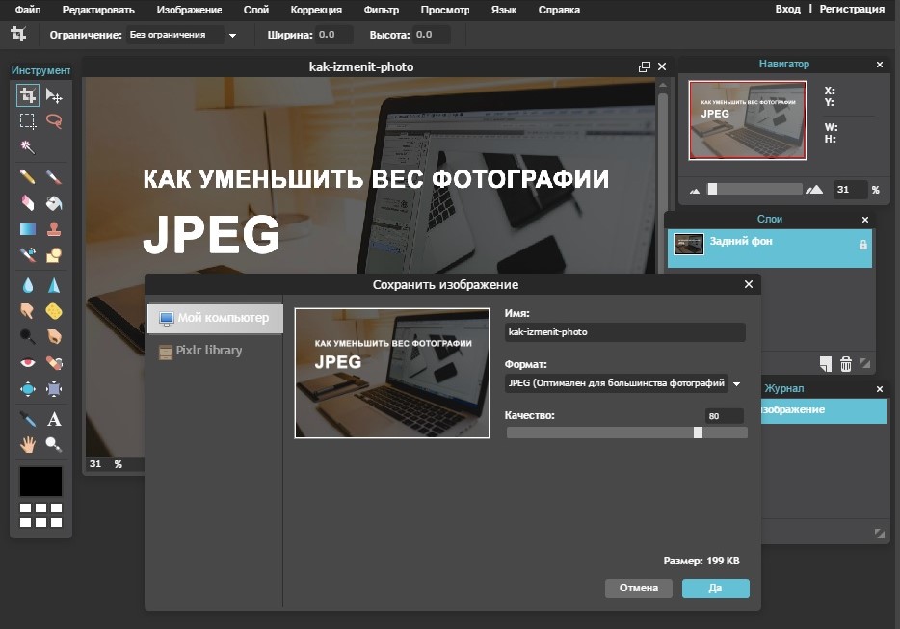Open the Редактировать menu
This screenshot has height=629, width=900.
[x=98, y=10]
